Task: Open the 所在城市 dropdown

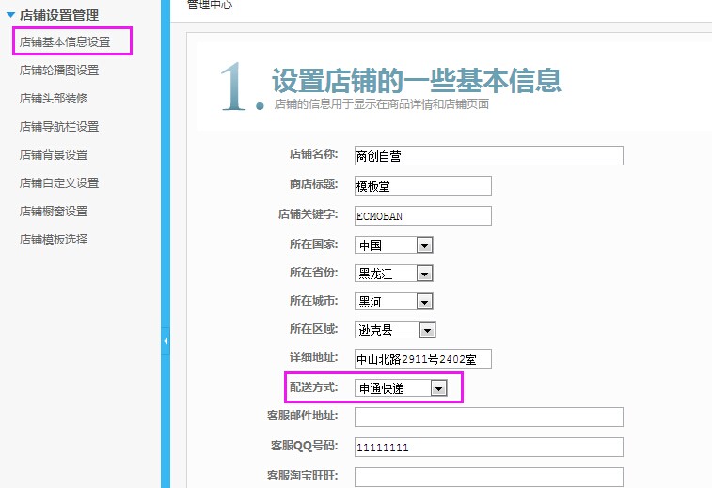Action: pyautogui.click(x=393, y=302)
